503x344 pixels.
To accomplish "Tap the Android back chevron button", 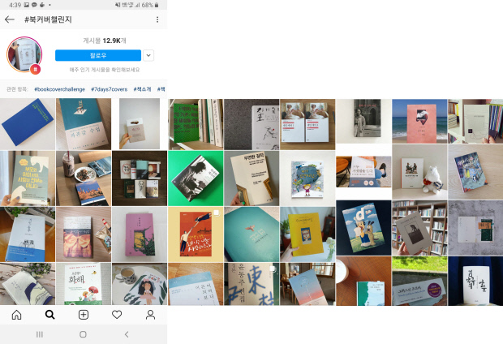I will [127, 334].
